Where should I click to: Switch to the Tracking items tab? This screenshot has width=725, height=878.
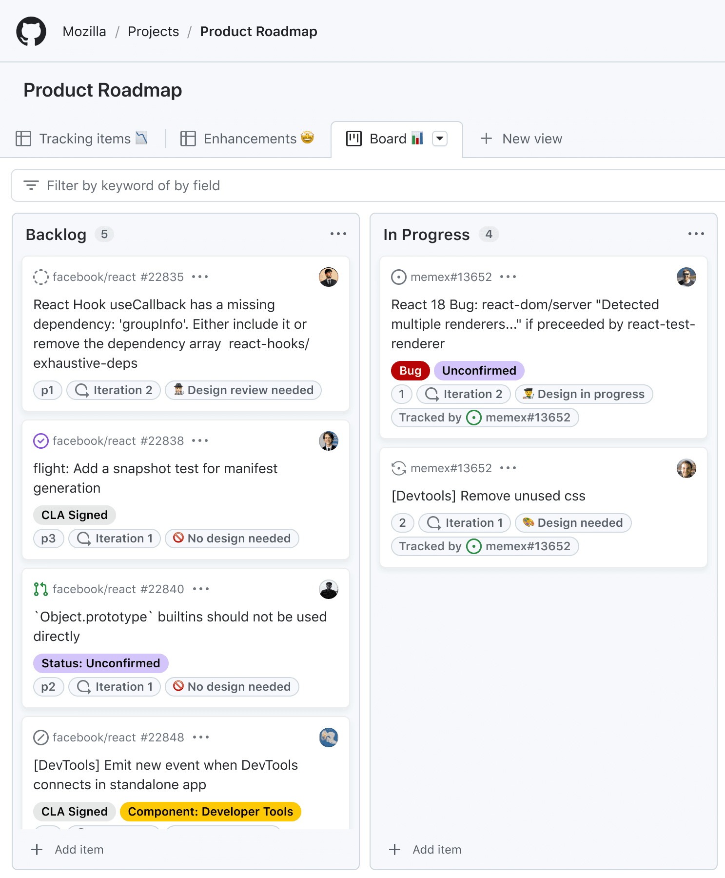pos(81,139)
